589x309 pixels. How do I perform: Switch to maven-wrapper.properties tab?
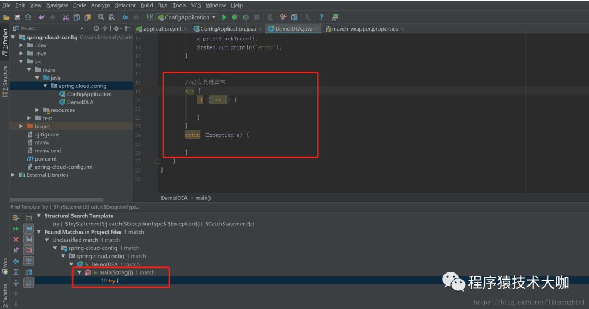(365, 29)
